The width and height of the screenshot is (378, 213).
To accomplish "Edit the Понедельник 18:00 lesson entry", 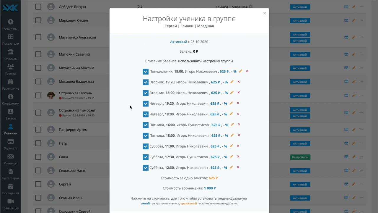I will point(240,71).
